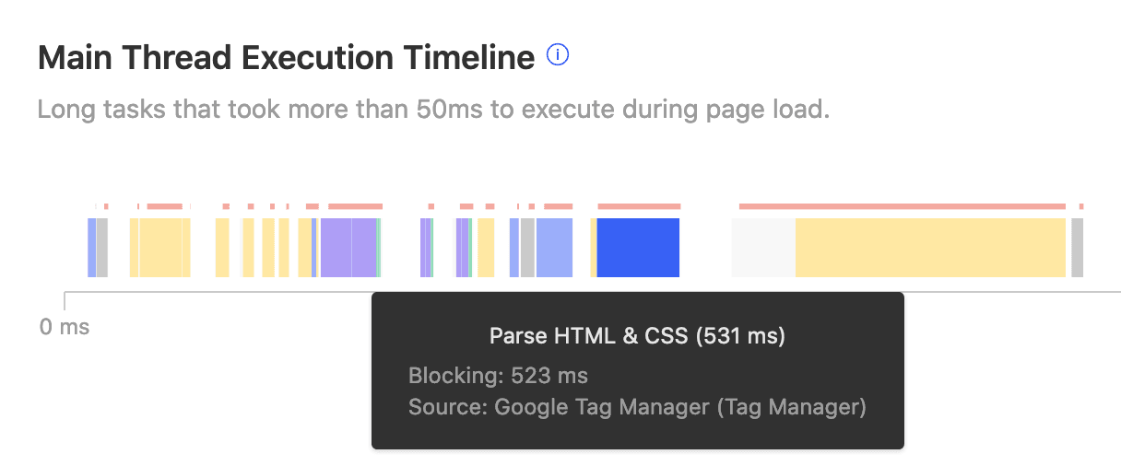Click the Blocking: 523 ms tooltip line
Image resolution: width=1121 pixels, height=466 pixels.
pyautogui.click(x=498, y=376)
